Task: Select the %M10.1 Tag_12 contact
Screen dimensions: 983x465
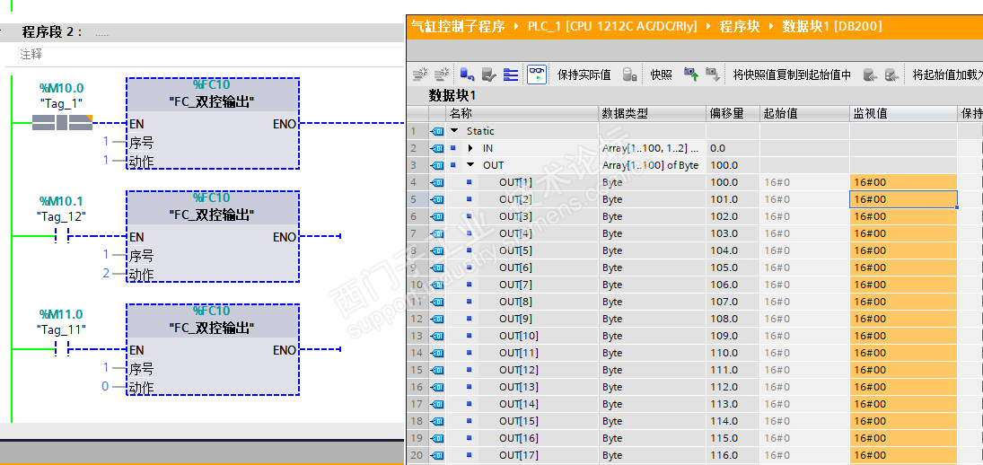Action: [61, 235]
